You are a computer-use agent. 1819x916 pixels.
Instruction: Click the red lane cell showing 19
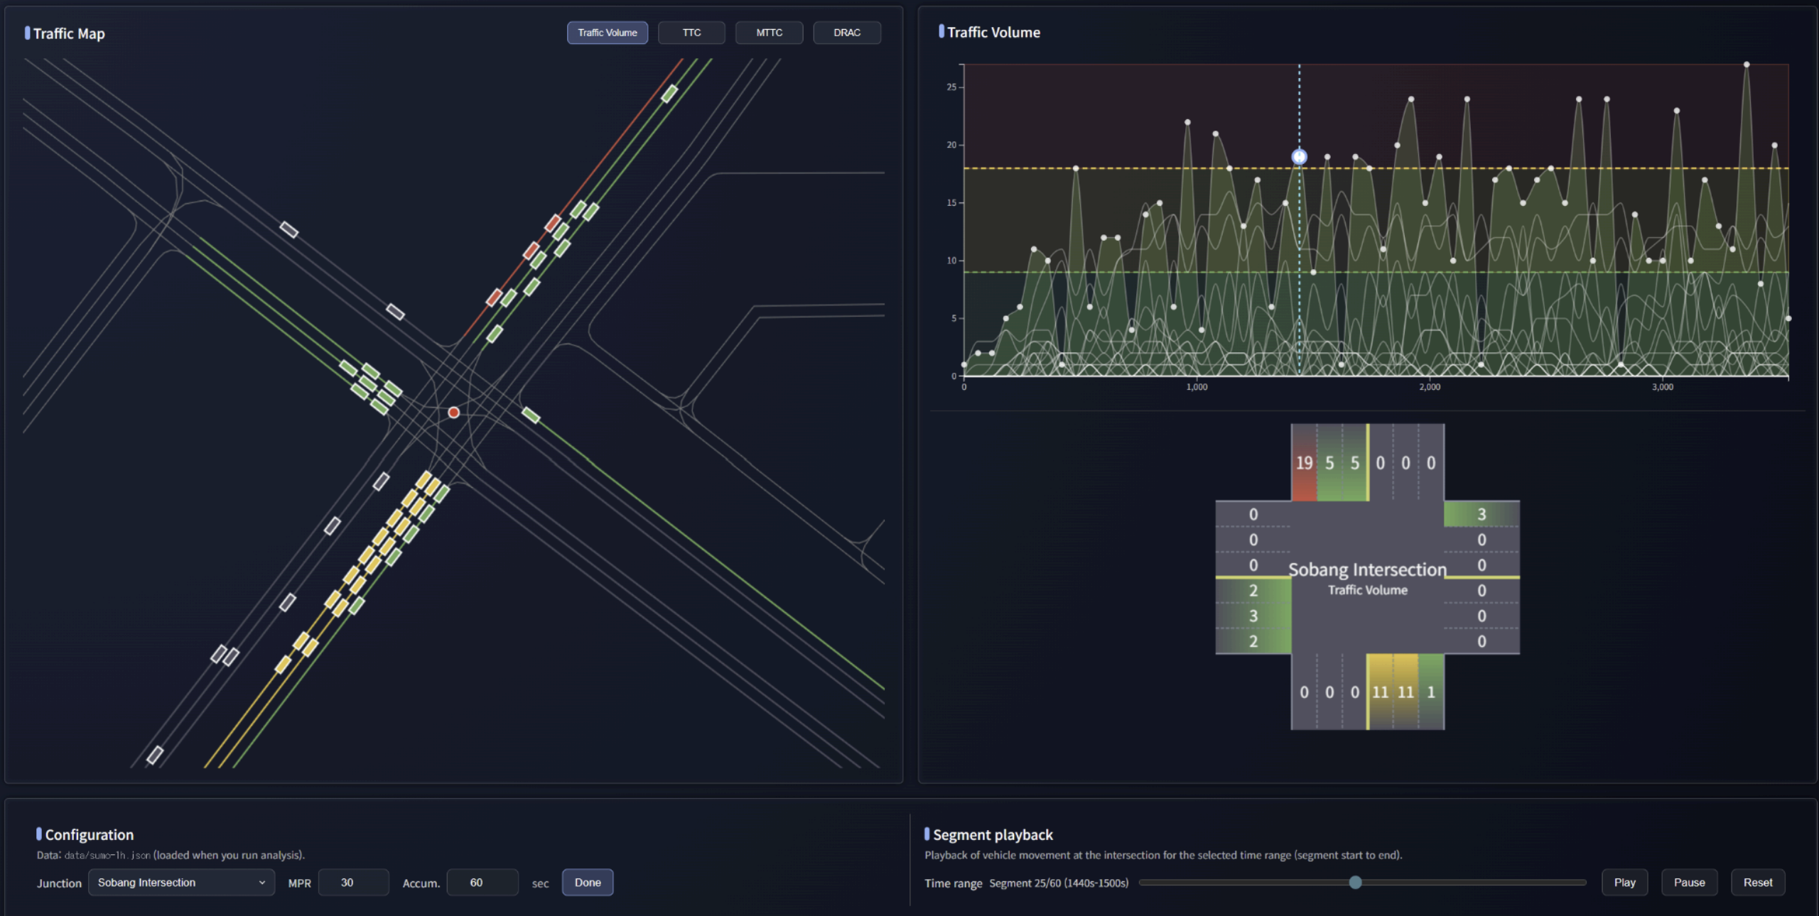1304,463
